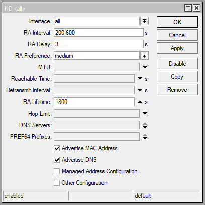Uncheck the Advertise MAC Address checkbox
The height and width of the screenshot is (205, 205).
[57, 148]
